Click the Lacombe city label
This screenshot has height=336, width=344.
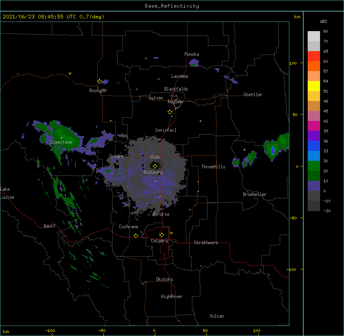coord(180,76)
